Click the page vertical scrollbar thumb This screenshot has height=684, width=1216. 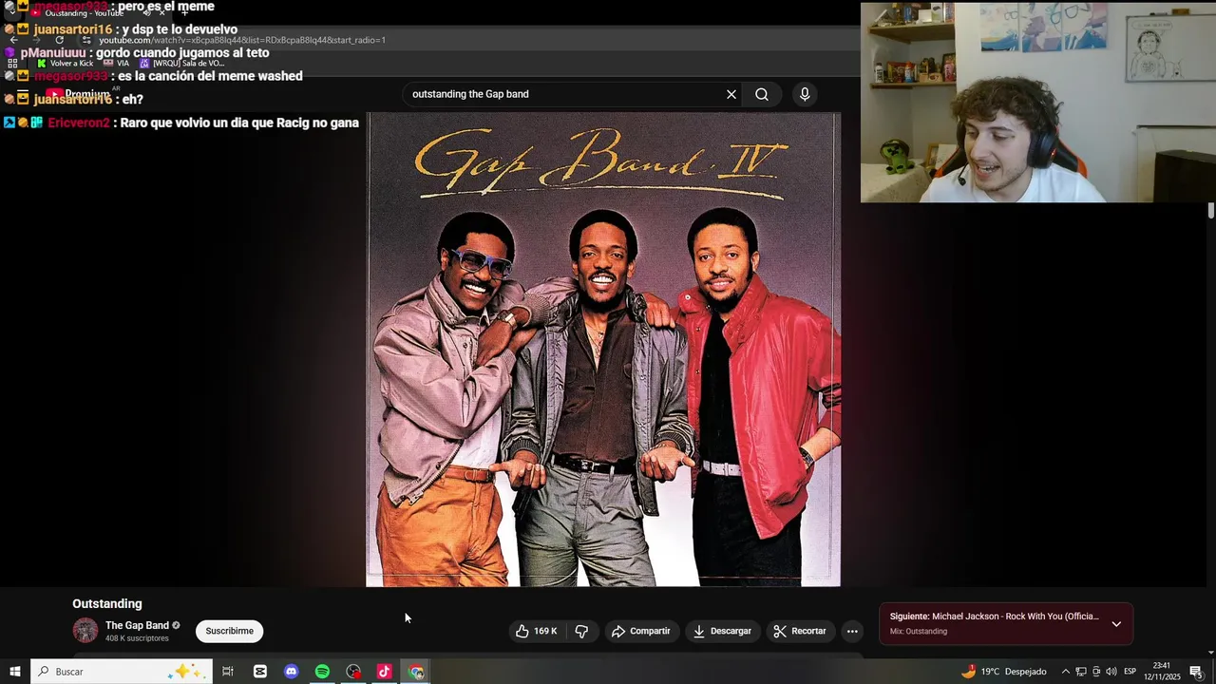tap(1211, 210)
